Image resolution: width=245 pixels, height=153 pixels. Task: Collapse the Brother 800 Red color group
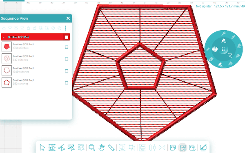click(4, 37)
